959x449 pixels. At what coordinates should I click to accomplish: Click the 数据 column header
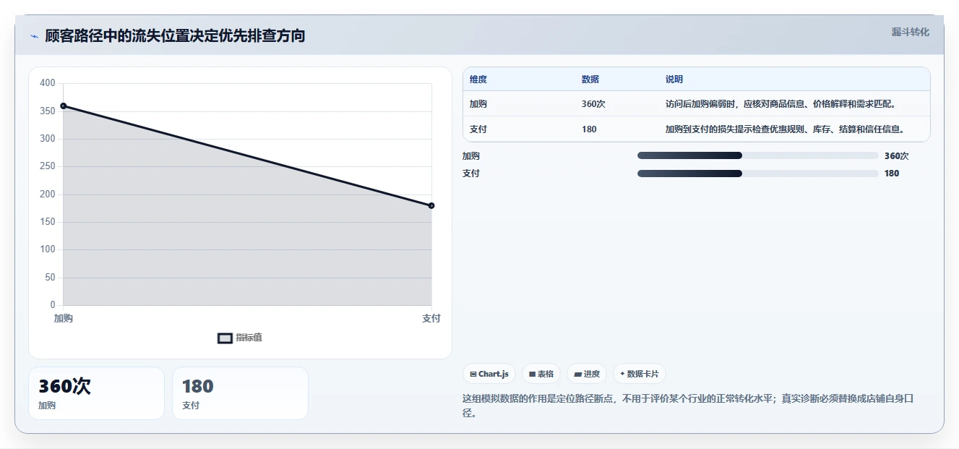pos(590,80)
